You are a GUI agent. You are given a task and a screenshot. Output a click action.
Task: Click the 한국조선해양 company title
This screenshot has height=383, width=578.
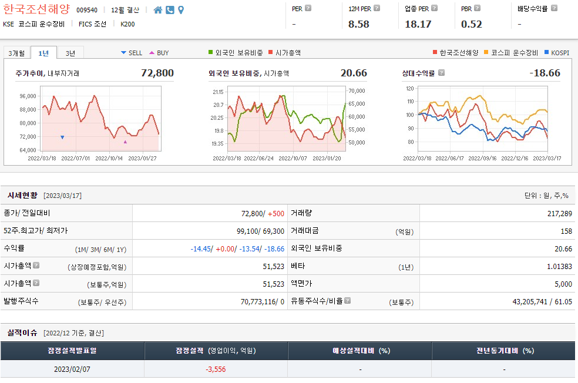(36, 9)
